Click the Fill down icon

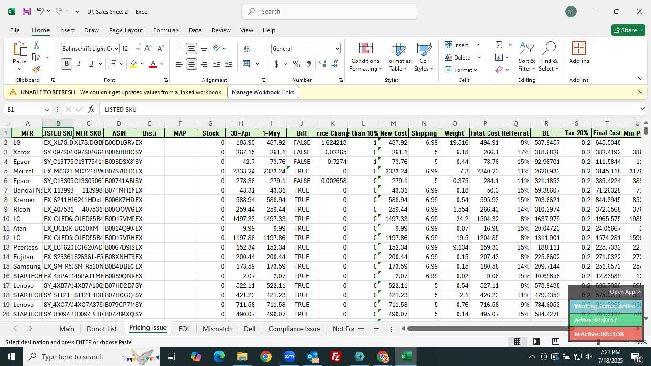(x=499, y=57)
